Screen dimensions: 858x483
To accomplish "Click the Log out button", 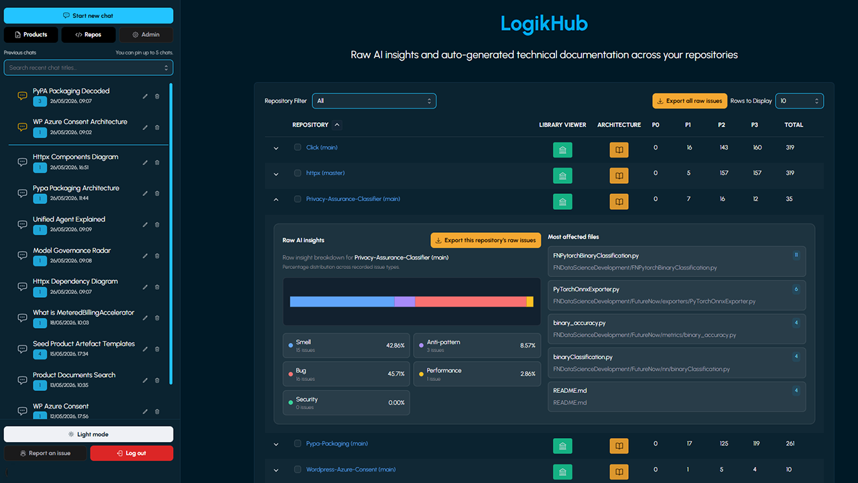I will coord(131,453).
